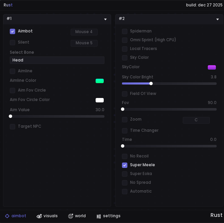
Task: Disable the Aimbot checkbox
Action: point(13,31)
